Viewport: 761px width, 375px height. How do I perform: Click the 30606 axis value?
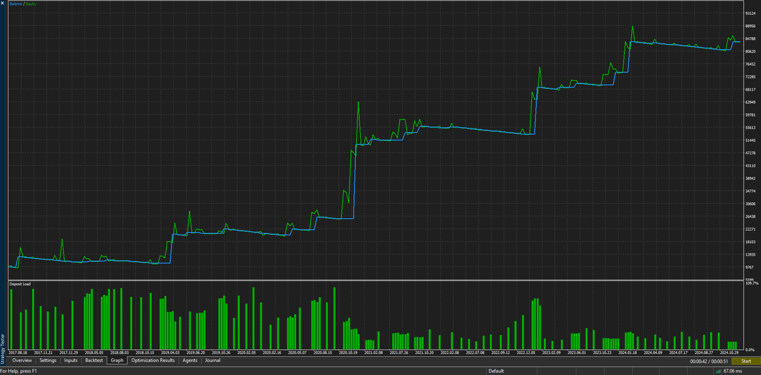point(750,204)
